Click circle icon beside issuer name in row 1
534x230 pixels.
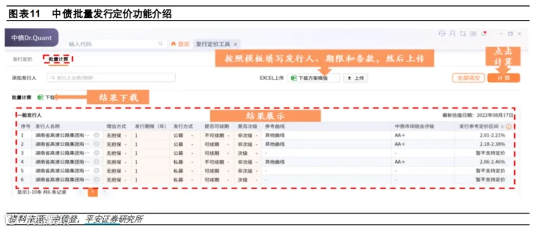(97, 135)
